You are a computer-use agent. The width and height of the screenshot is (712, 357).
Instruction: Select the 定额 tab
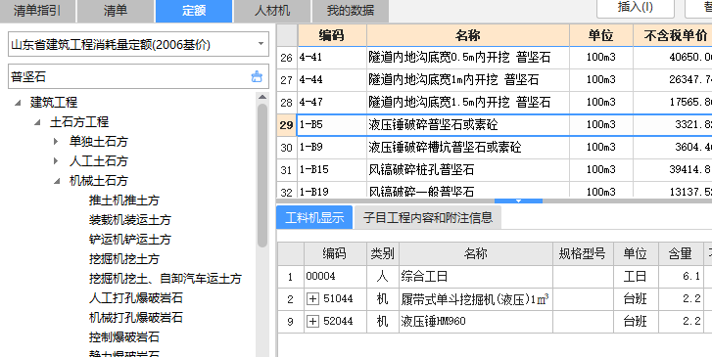(x=194, y=11)
